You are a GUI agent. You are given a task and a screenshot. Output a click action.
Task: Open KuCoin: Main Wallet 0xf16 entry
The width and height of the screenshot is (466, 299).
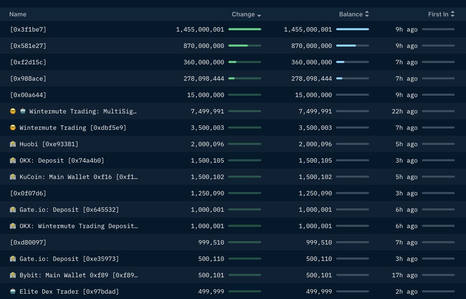pos(79,177)
